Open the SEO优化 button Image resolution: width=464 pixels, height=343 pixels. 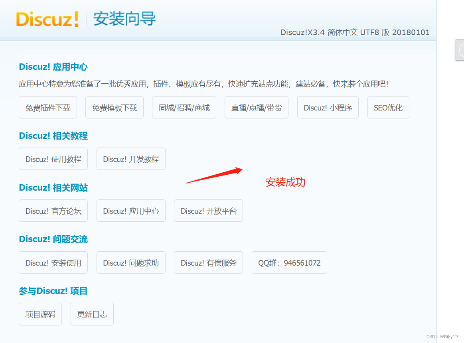(388, 107)
